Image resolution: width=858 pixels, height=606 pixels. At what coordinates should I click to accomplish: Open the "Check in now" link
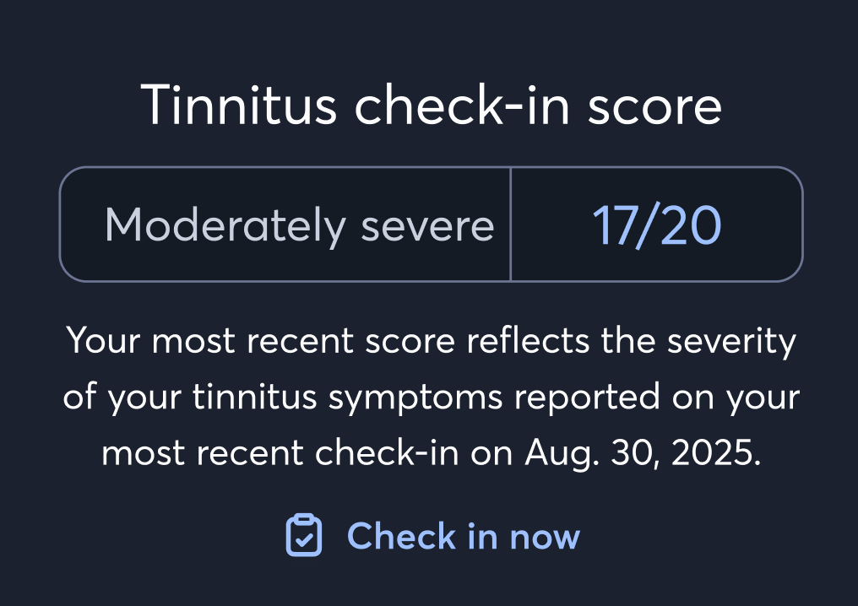click(x=463, y=537)
